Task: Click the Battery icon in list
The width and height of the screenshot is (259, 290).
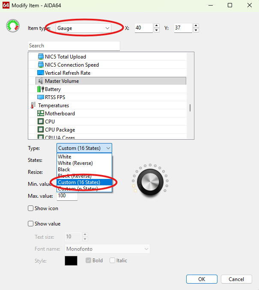Action: click(41, 89)
